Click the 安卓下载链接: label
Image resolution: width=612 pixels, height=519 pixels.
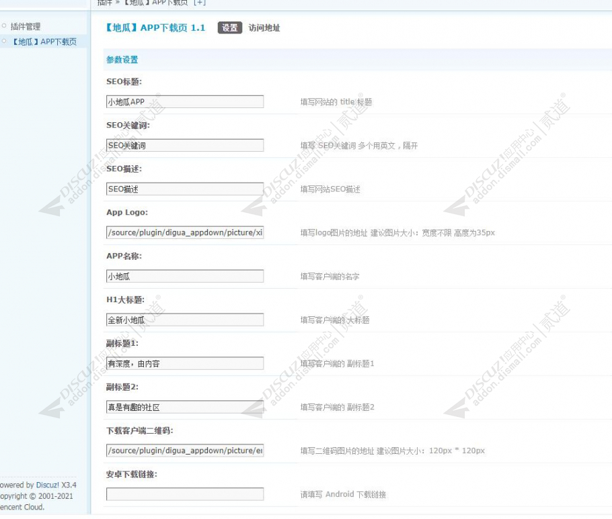pyautogui.click(x=132, y=474)
